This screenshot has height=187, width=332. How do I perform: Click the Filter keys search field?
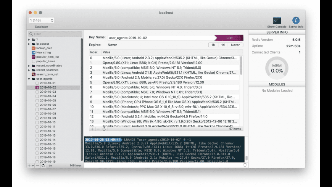pyautogui.click(x=55, y=34)
